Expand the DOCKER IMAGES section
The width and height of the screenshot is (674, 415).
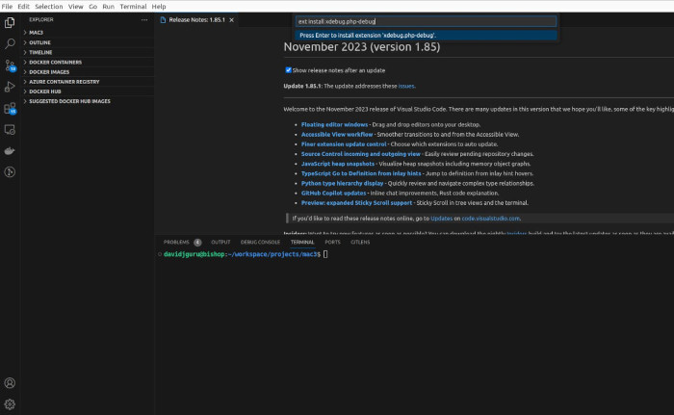tap(89, 72)
